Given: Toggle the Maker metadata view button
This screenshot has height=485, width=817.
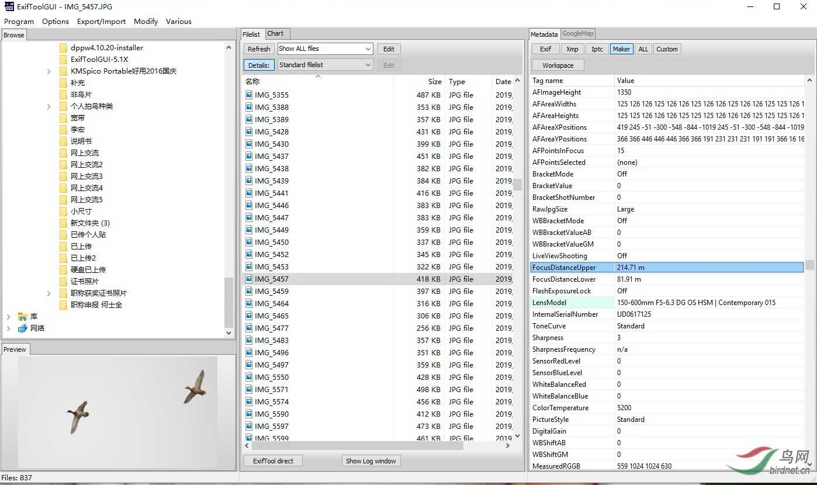Looking at the screenshot, I should (621, 49).
